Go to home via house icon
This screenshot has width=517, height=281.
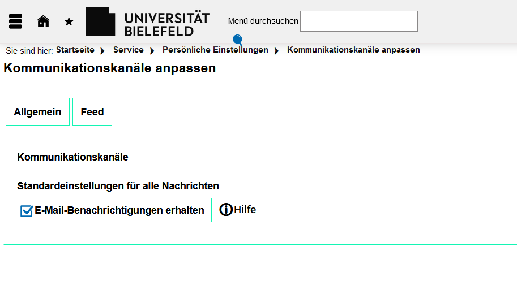[43, 21]
